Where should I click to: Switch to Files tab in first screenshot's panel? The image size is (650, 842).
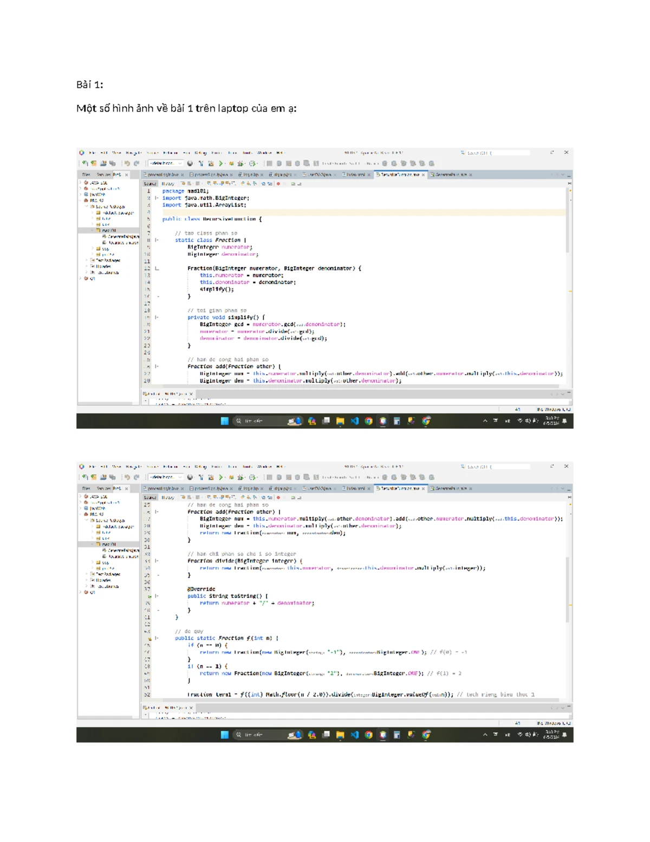tap(86, 175)
